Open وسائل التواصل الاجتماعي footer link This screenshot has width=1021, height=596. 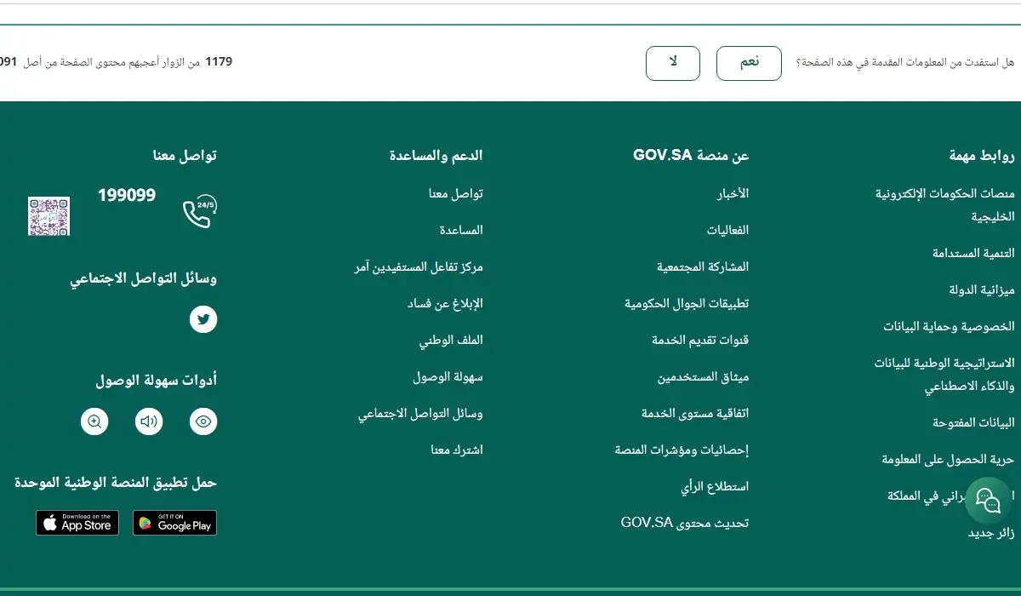tap(420, 413)
